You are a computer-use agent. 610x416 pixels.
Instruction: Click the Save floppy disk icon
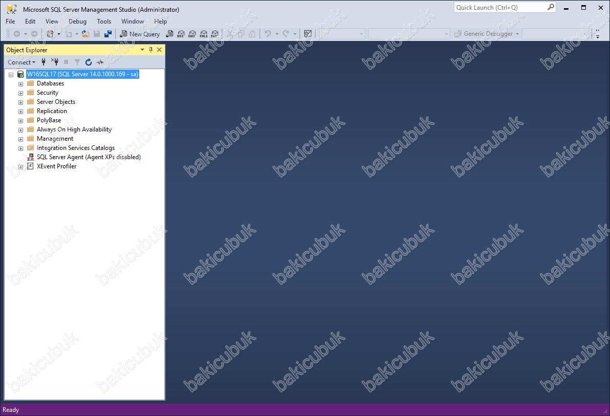97,34
